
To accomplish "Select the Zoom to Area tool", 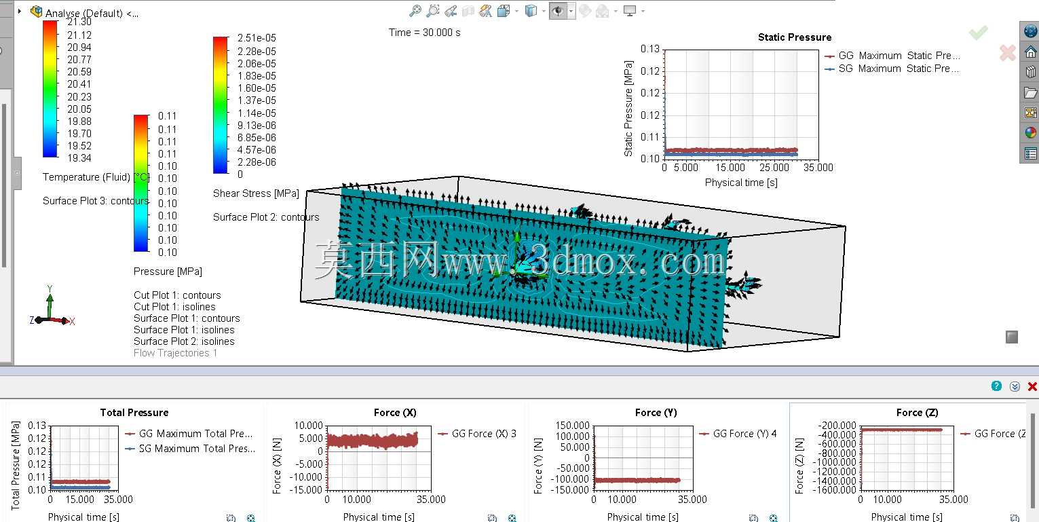I will [x=433, y=11].
